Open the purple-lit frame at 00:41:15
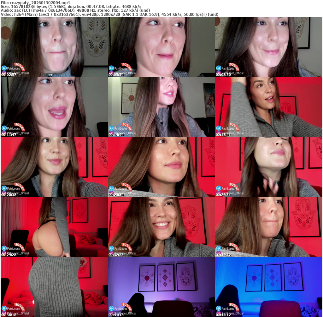This screenshot has width=323, height=317. (161, 287)
